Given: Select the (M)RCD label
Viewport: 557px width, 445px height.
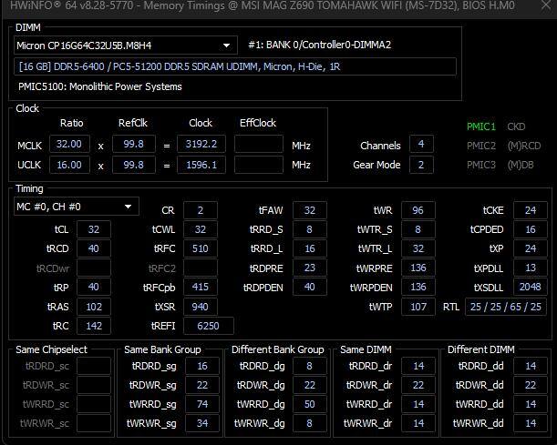Looking at the screenshot, I should coord(521,146).
